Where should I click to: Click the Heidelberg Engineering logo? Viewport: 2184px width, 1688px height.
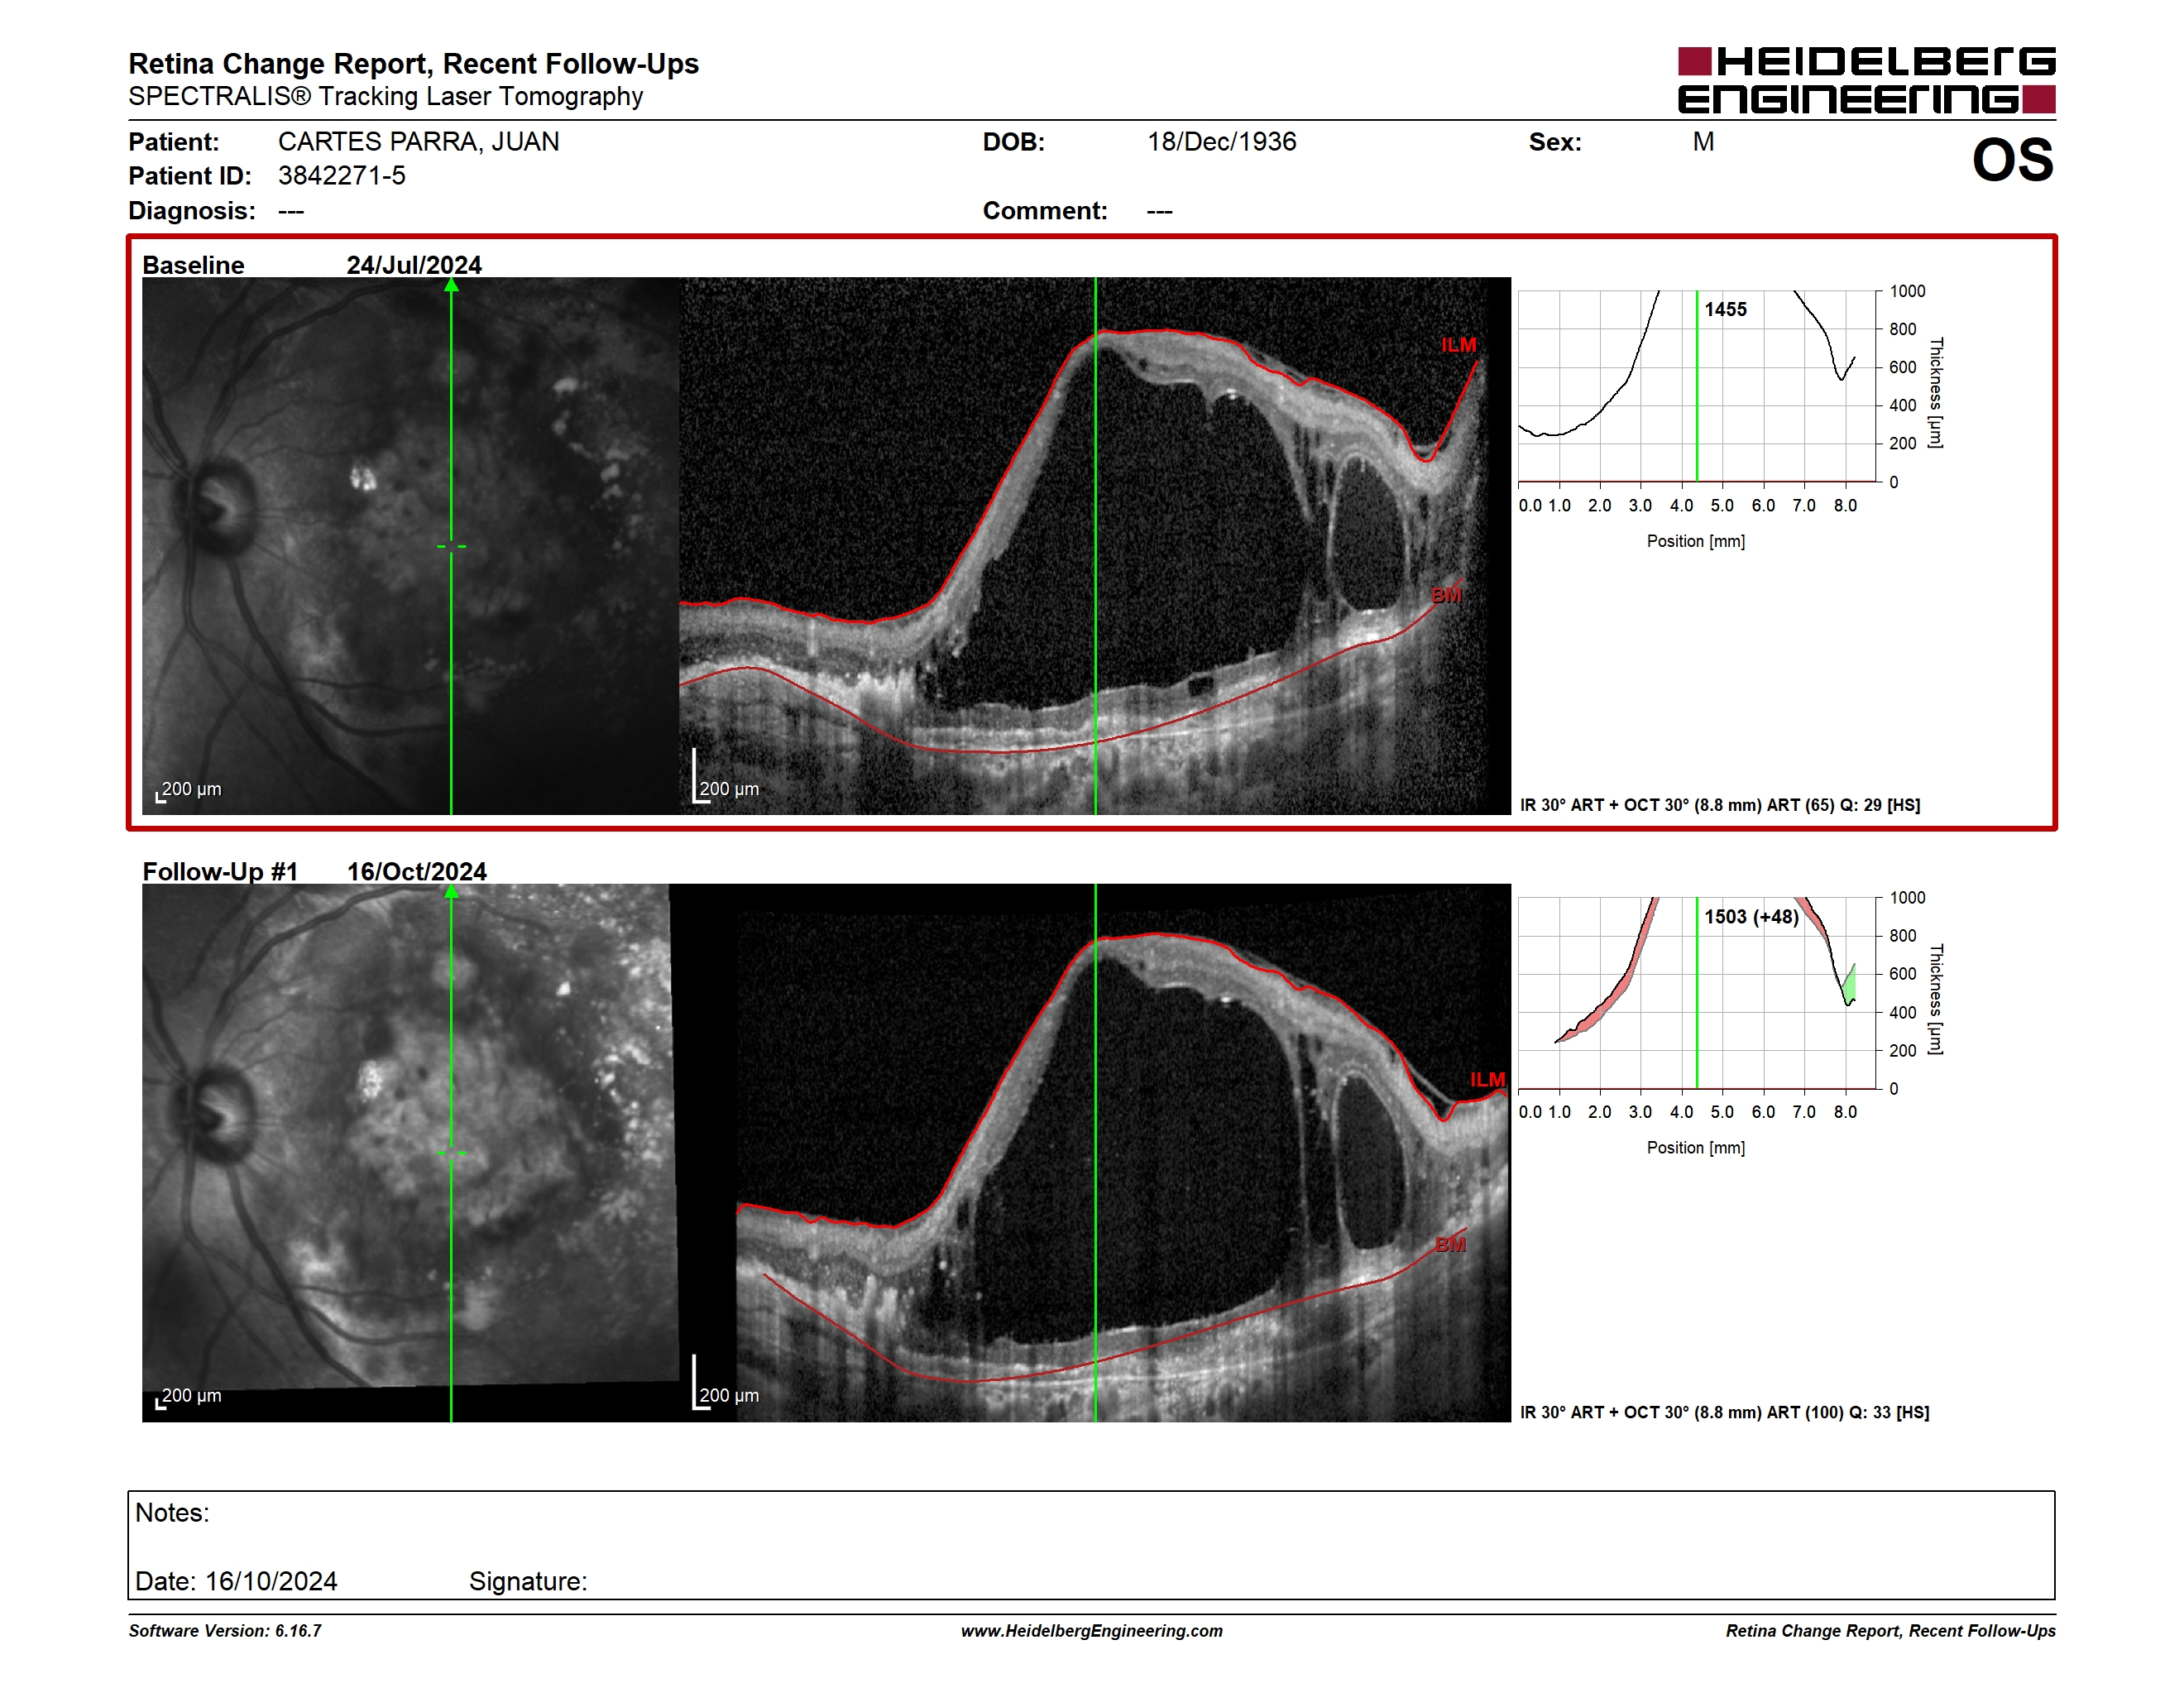tap(1866, 80)
